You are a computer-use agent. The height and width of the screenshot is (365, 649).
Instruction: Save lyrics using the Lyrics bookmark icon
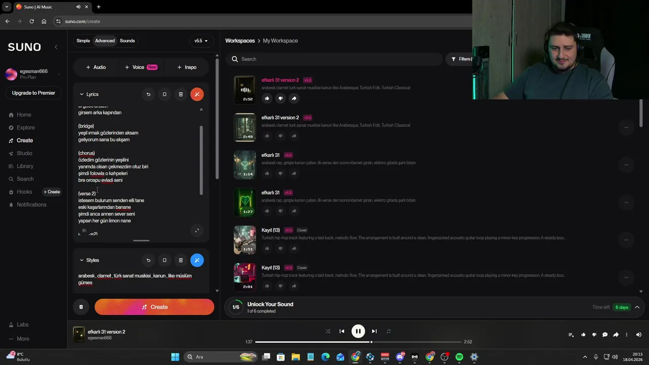(164, 94)
